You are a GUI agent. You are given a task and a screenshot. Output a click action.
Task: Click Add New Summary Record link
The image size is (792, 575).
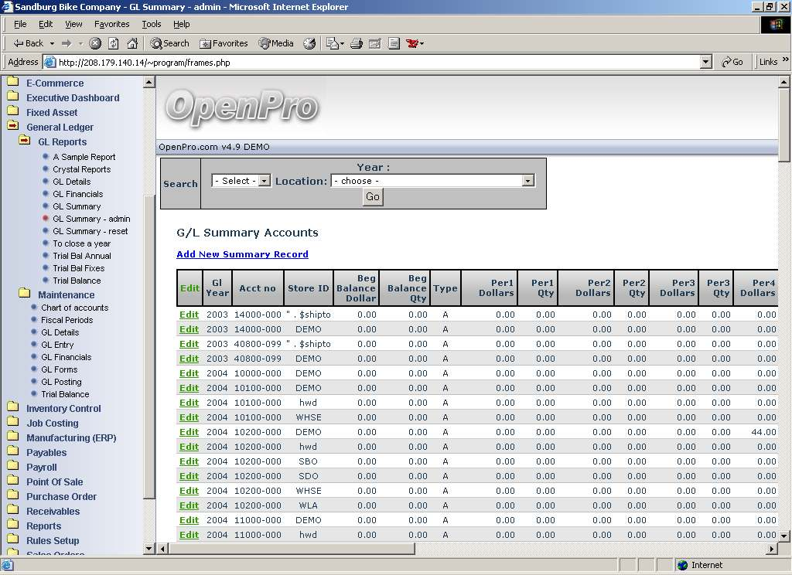[x=242, y=254]
